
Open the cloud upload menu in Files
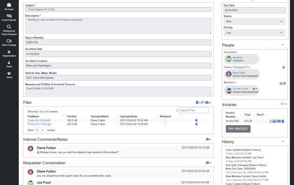tap(208, 102)
